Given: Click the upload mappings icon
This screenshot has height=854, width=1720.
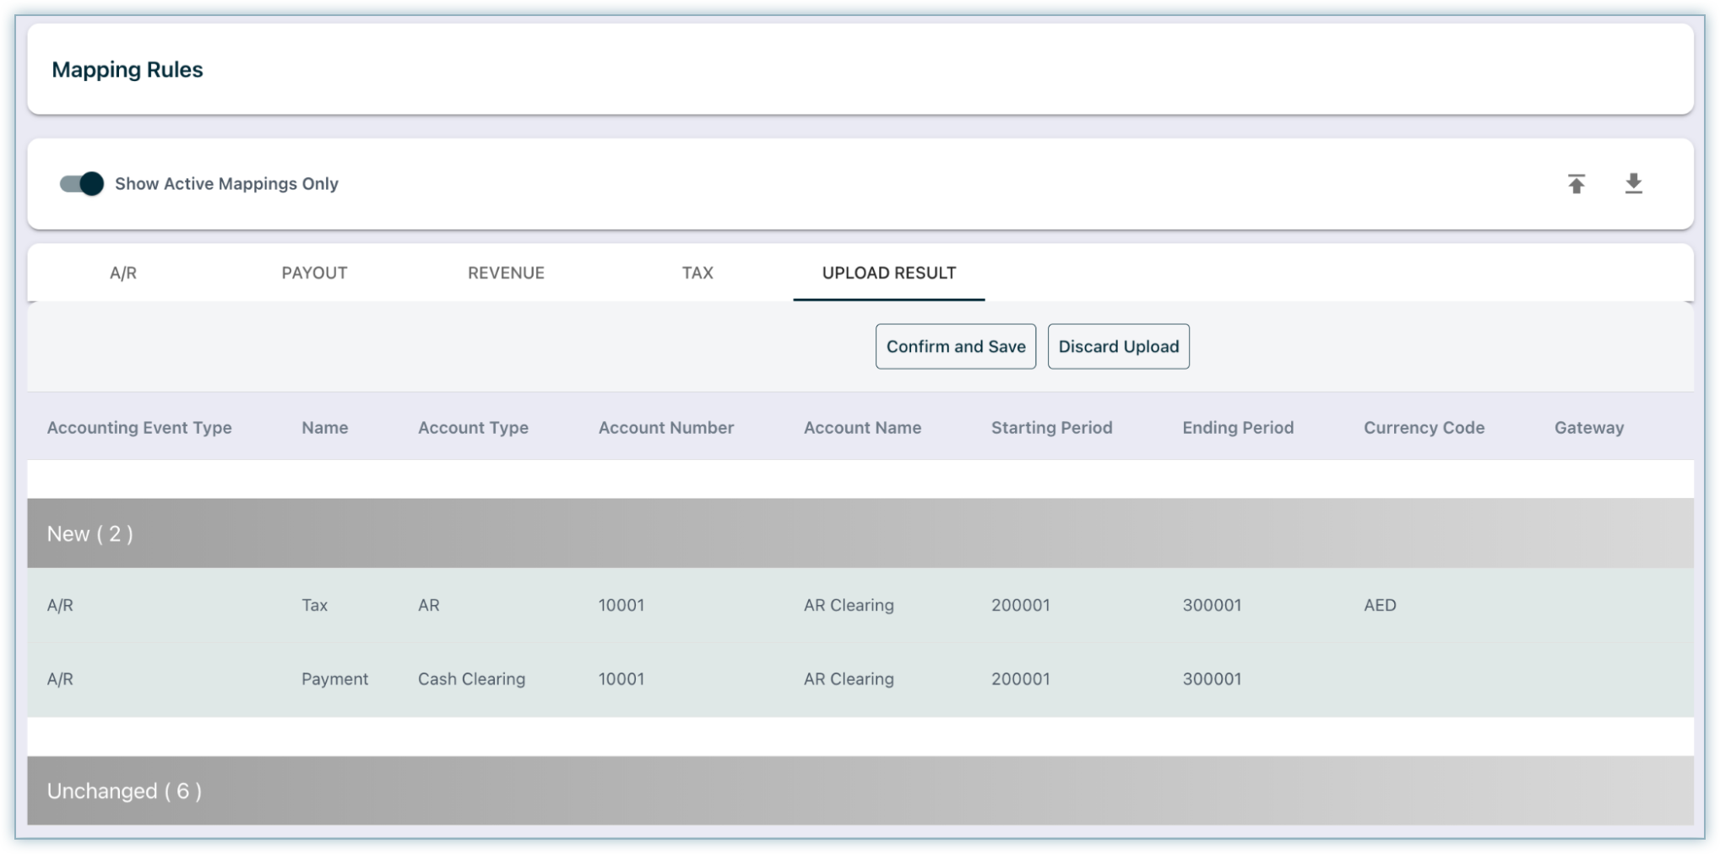Looking at the screenshot, I should 1576,184.
